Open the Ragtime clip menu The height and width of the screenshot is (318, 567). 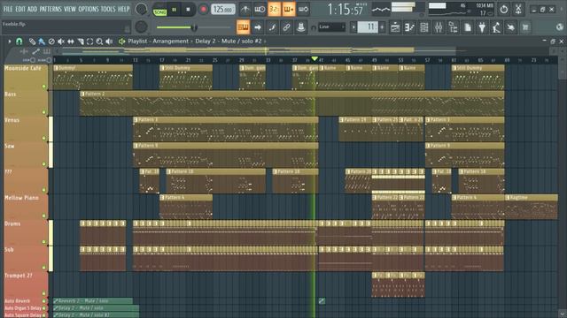(508, 198)
